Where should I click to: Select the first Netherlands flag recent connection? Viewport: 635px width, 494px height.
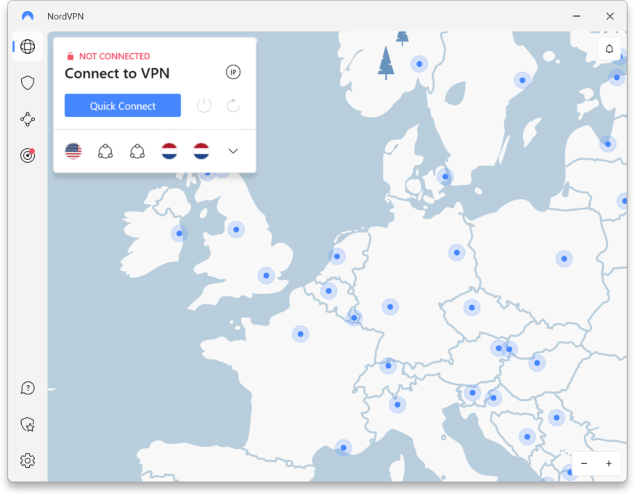(169, 151)
